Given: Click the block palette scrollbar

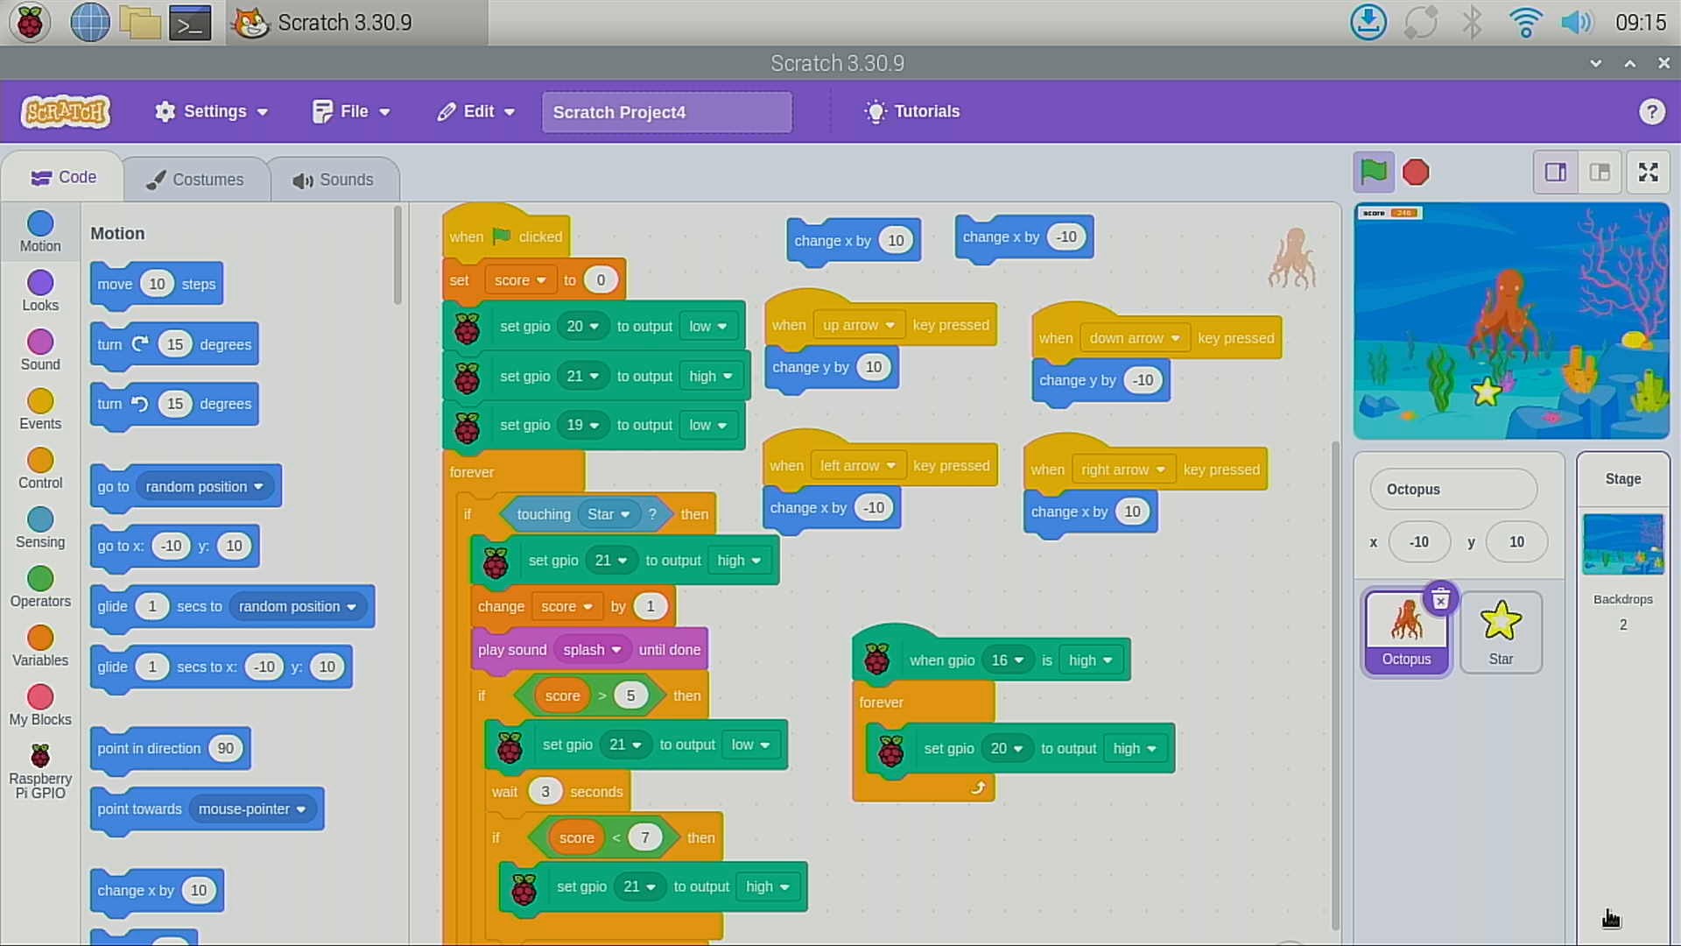Looking at the screenshot, I should point(397,257).
